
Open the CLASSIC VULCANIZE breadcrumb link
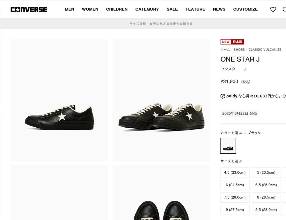point(265,50)
